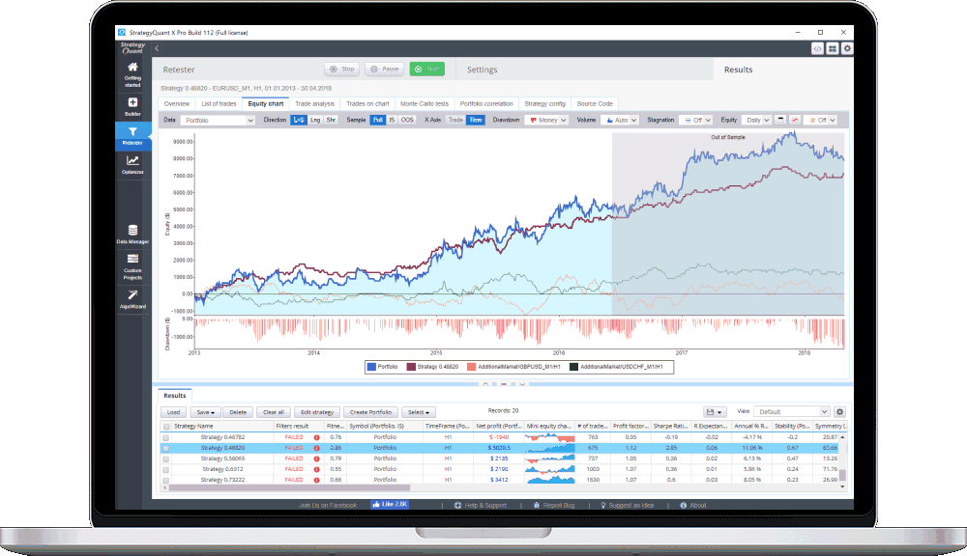Click the failed info icon for Strategy 0.56065
The image size is (967, 556).
point(316,459)
